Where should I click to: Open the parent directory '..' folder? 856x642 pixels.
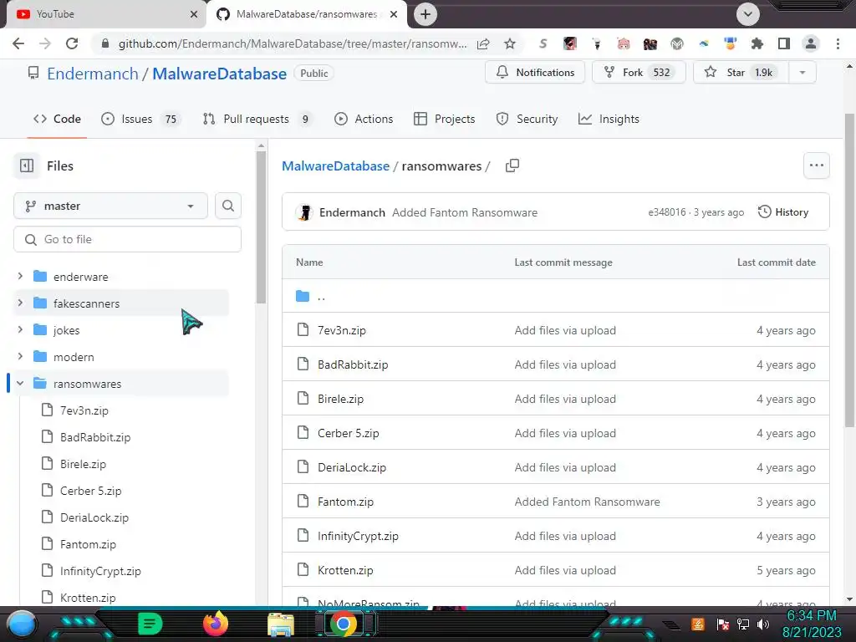click(321, 297)
